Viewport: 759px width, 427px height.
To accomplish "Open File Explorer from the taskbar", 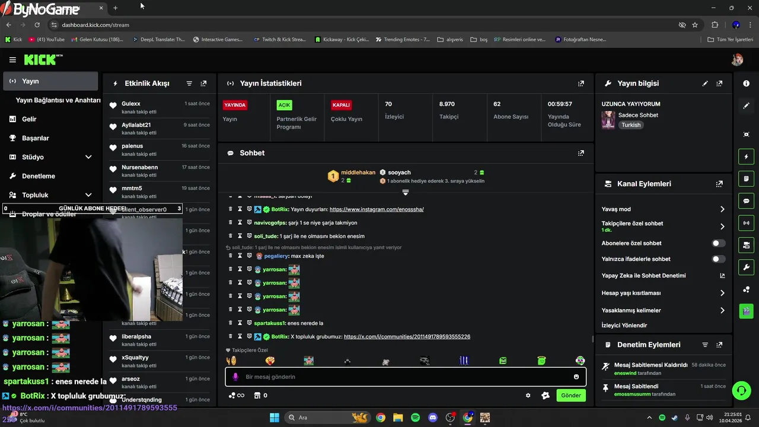I will pos(398,418).
